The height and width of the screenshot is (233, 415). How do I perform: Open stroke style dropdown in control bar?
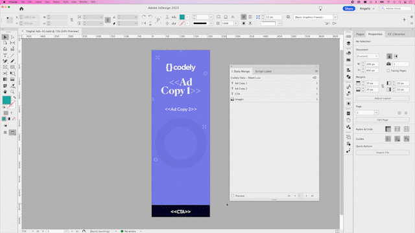coord(211,23)
